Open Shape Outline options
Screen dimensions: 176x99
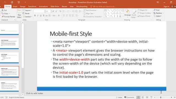(x=144, y=13)
